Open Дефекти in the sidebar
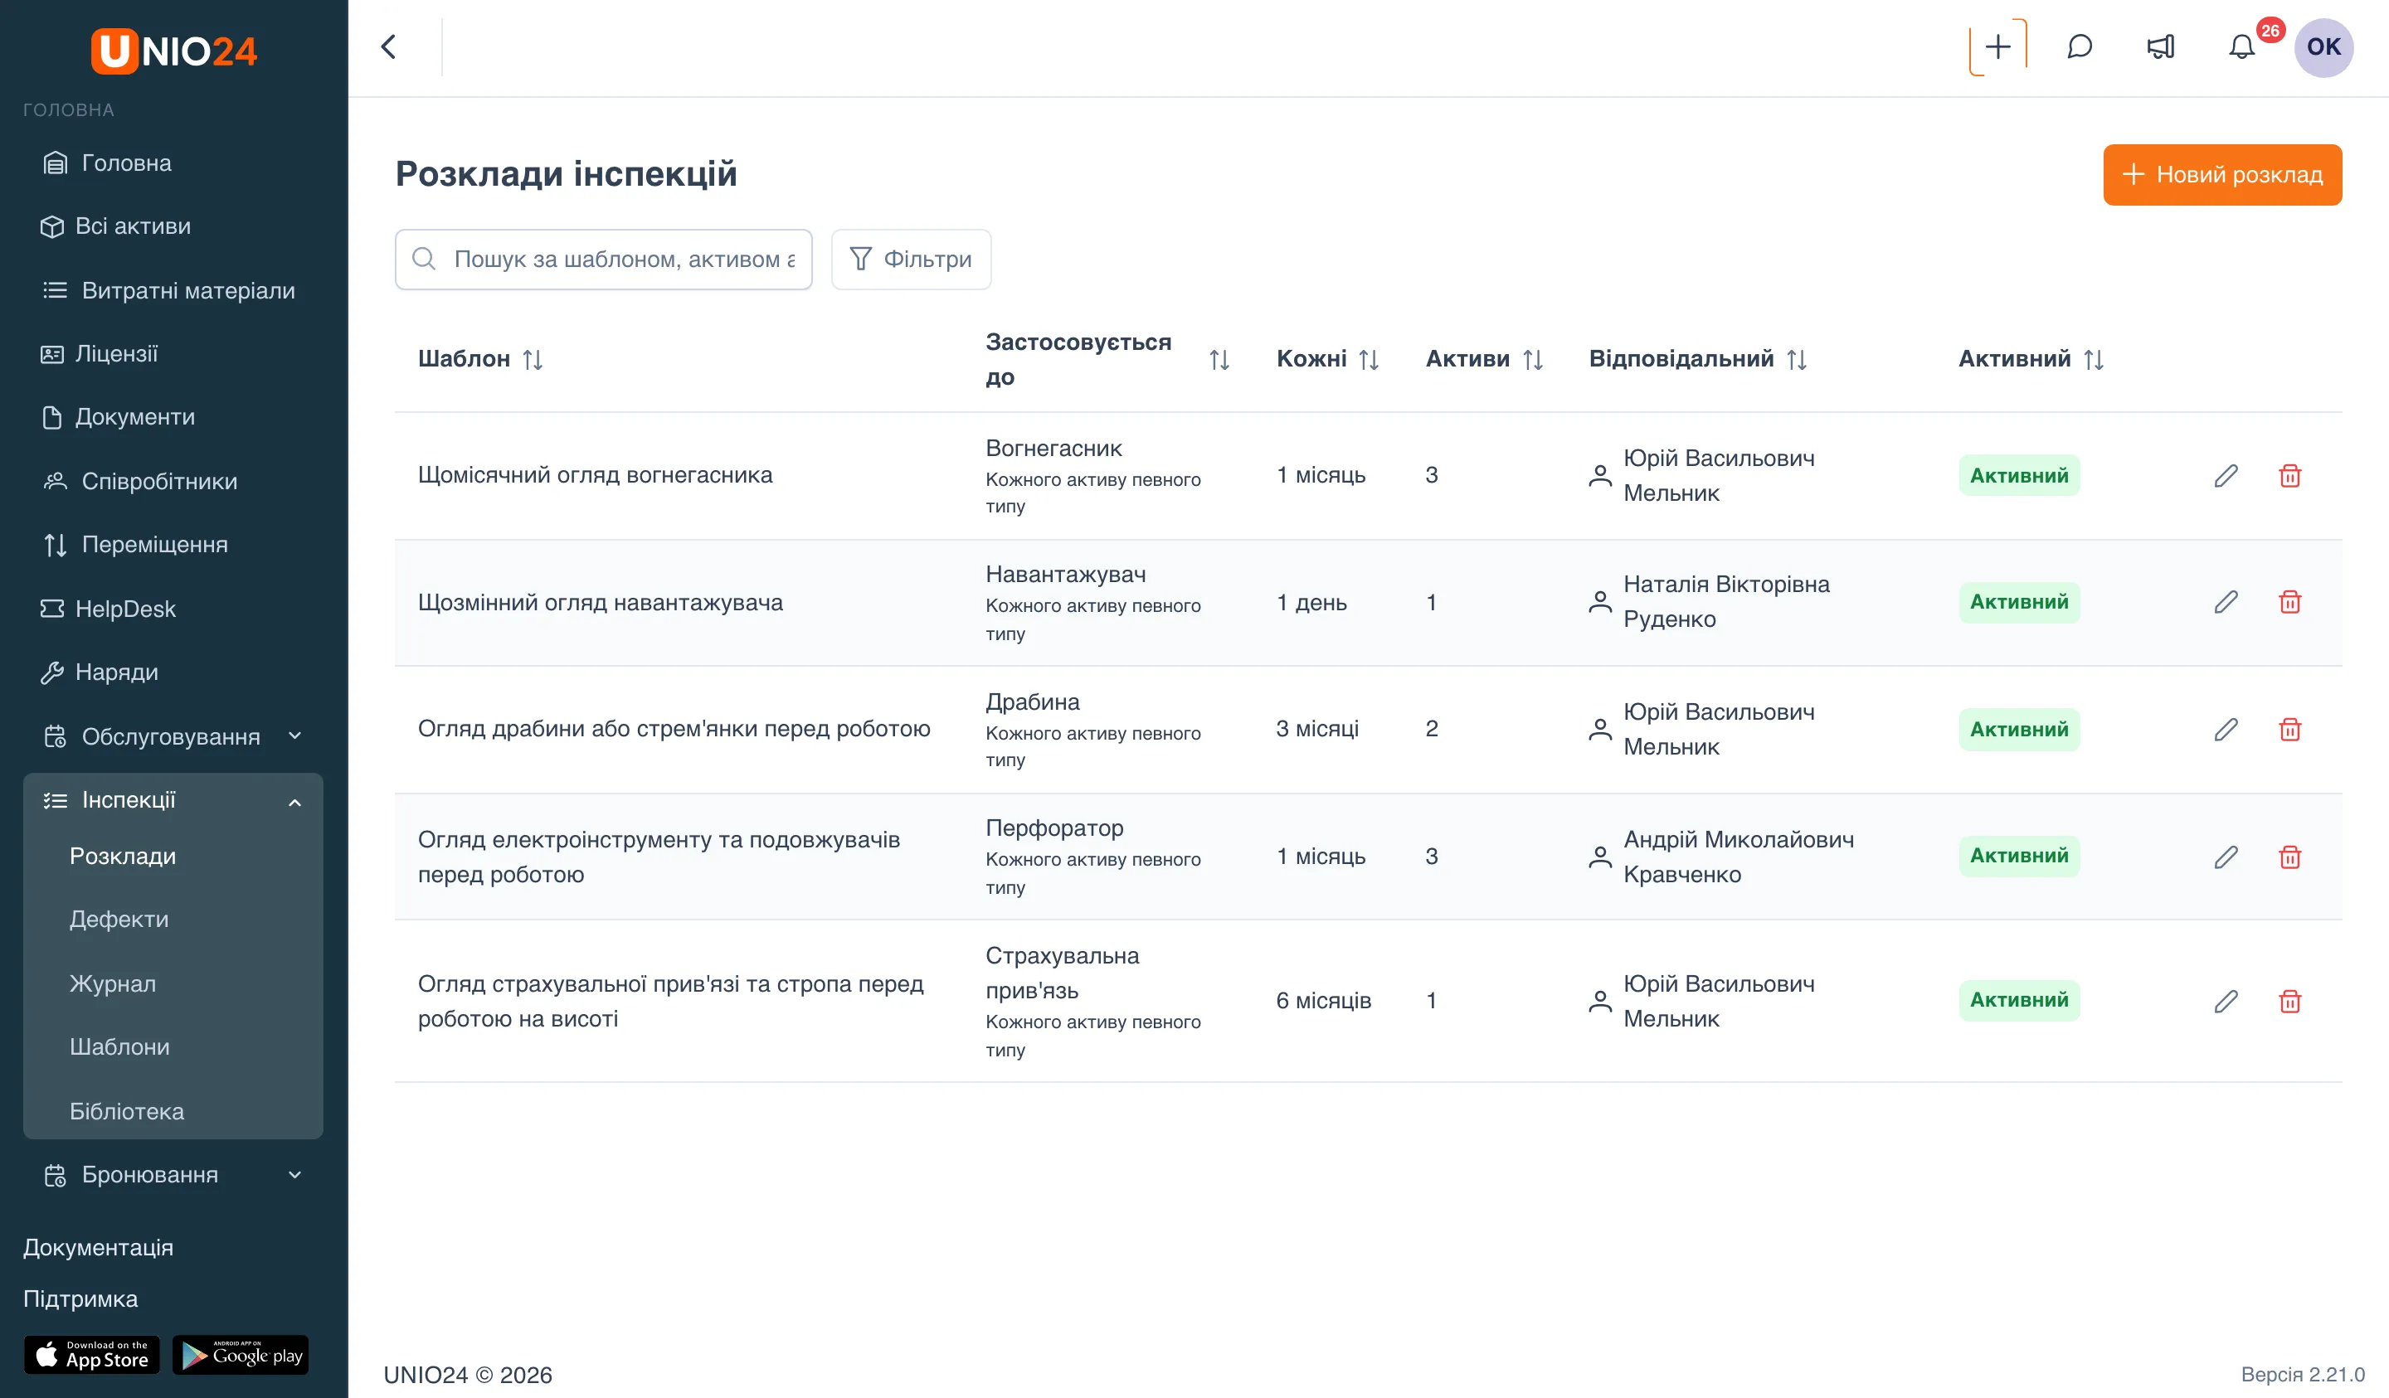Image resolution: width=2389 pixels, height=1398 pixels. (119, 920)
